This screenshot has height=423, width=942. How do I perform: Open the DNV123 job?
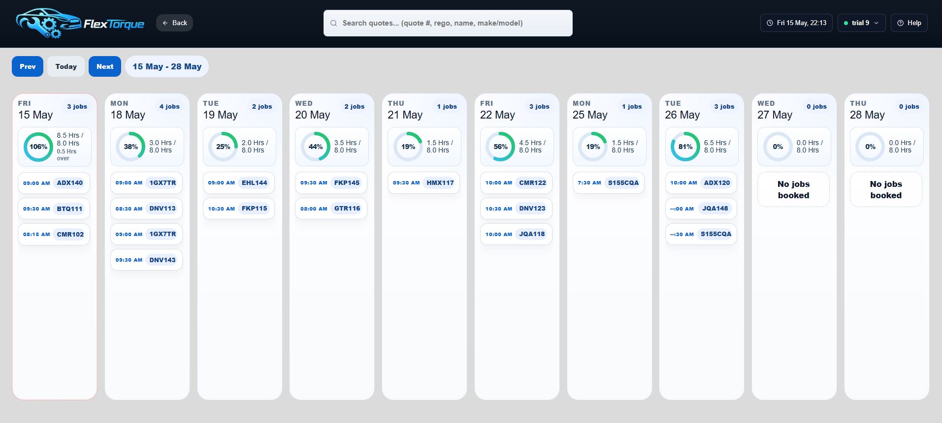516,209
